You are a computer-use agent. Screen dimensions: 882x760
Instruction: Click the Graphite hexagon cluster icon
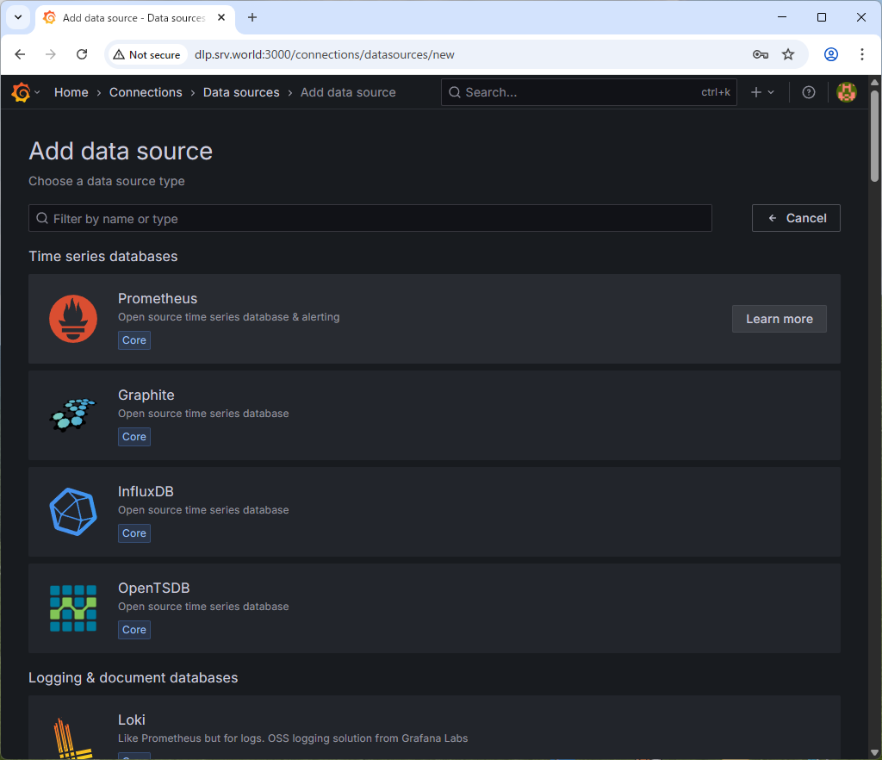73,415
